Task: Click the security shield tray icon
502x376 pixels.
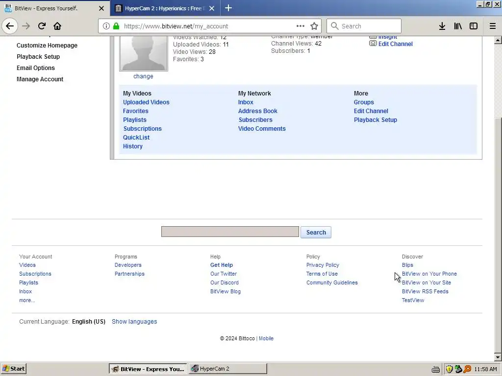Action: click(x=449, y=369)
